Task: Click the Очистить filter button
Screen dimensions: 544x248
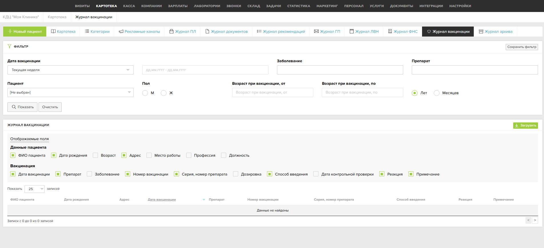Action: pos(50,107)
